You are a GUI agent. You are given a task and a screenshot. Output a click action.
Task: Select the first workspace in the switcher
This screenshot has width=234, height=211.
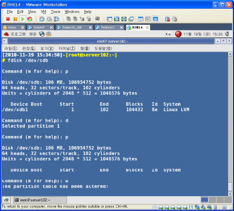[x=205, y=200]
